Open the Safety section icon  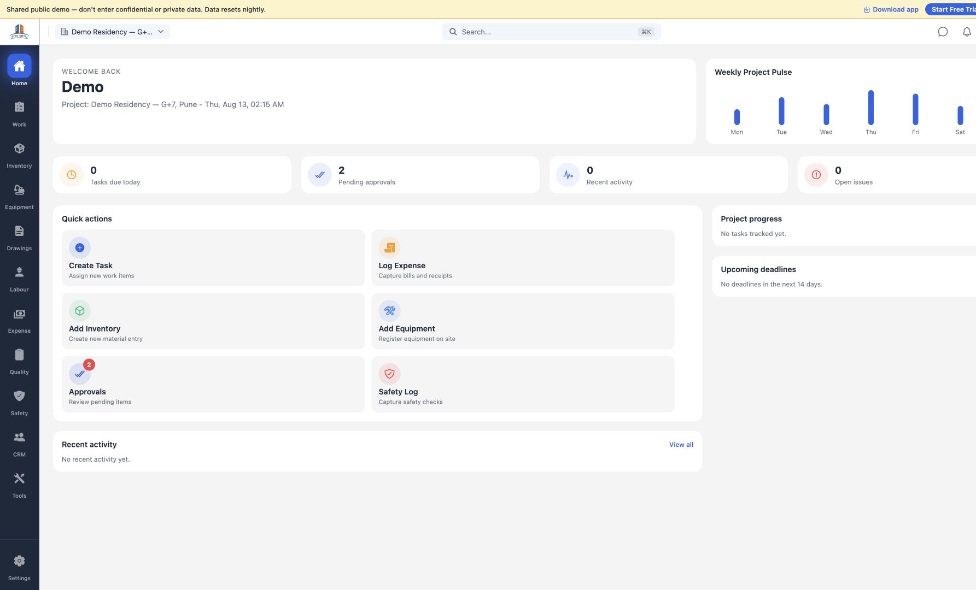pyautogui.click(x=19, y=396)
